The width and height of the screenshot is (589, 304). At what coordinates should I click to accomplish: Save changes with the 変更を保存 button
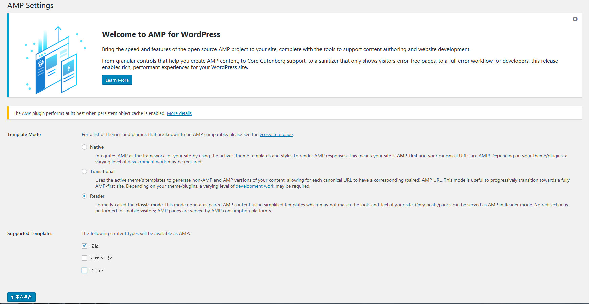(x=22, y=297)
